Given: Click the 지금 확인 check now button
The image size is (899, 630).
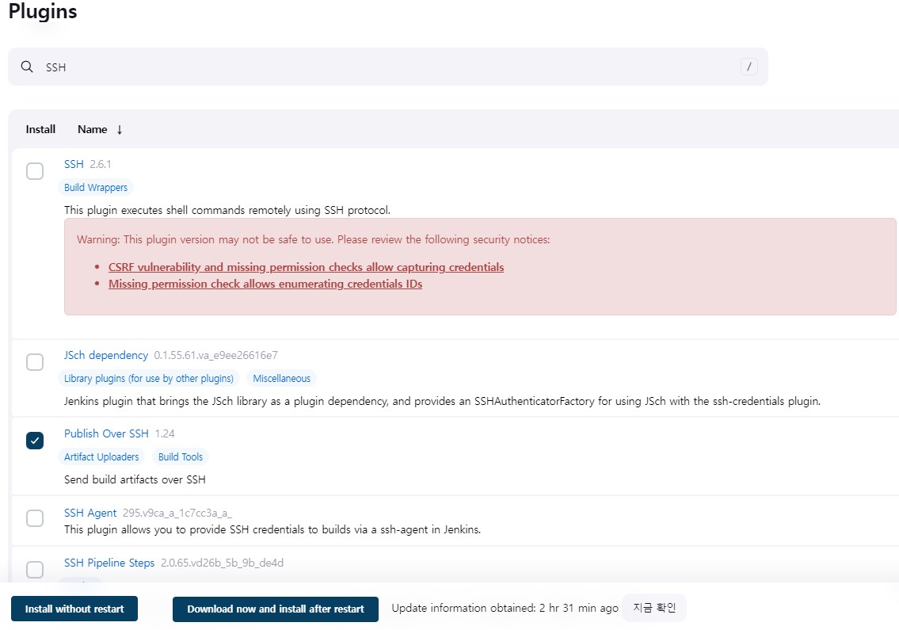Looking at the screenshot, I should coord(654,608).
